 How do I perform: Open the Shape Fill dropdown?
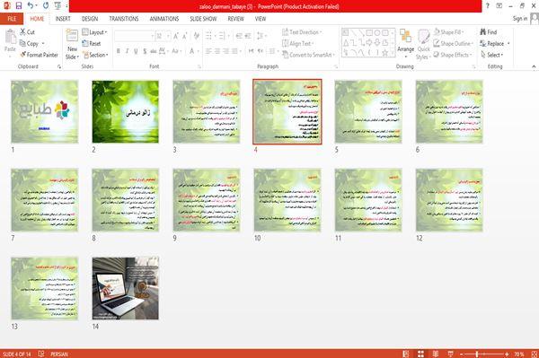[x=448, y=32]
